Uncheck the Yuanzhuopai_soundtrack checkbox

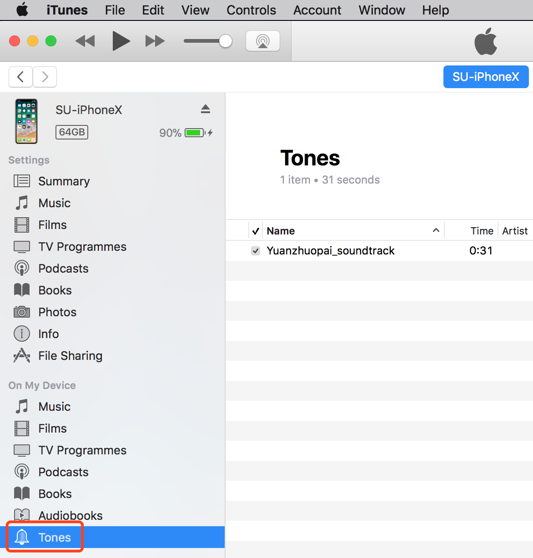click(x=256, y=251)
